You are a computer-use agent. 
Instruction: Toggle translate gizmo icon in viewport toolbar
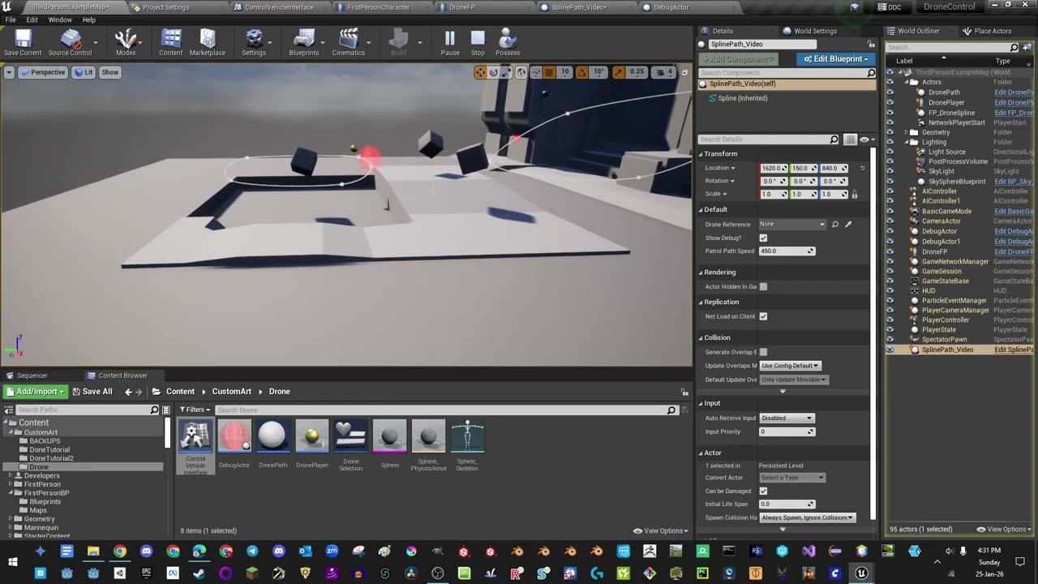[x=480, y=72]
